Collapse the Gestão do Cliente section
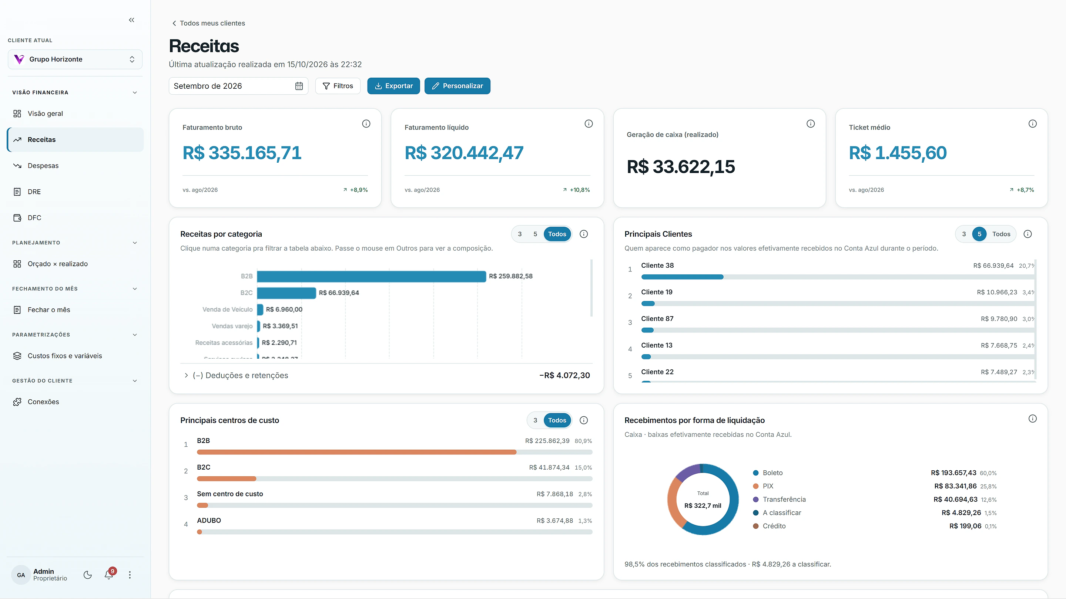Image resolution: width=1066 pixels, height=599 pixels. coord(134,381)
